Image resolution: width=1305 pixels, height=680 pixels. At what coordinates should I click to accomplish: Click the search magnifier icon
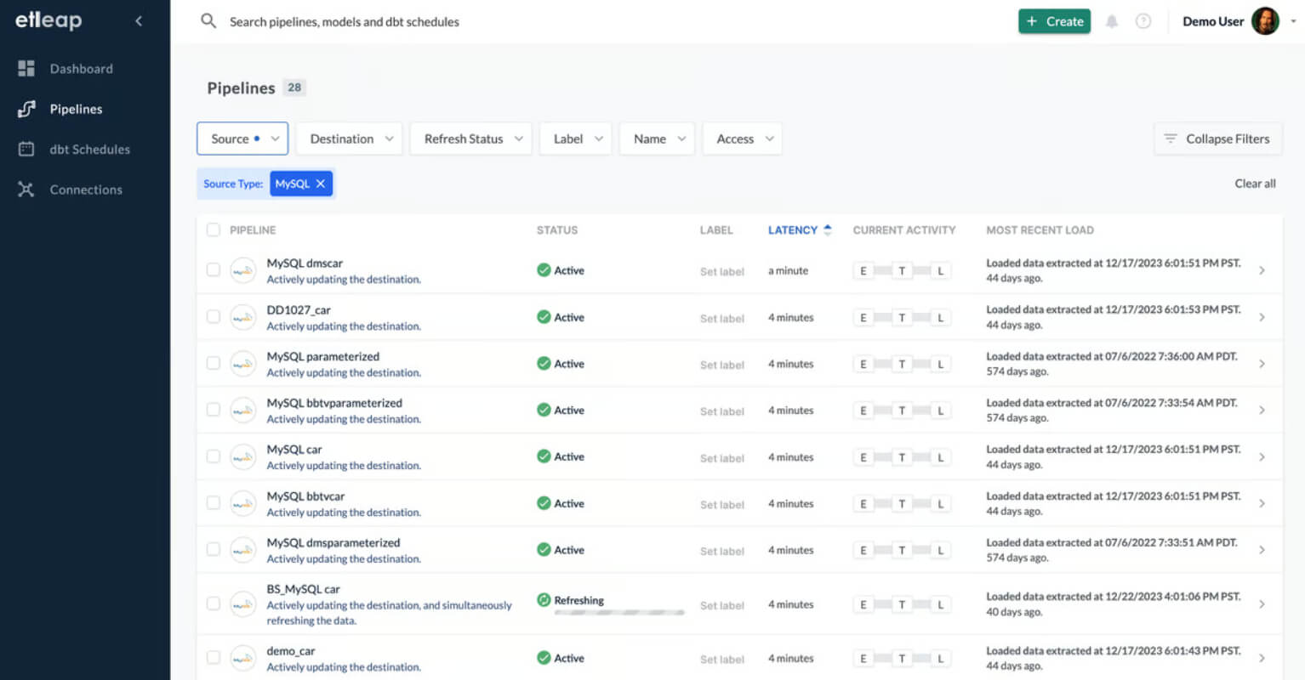(208, 21)
